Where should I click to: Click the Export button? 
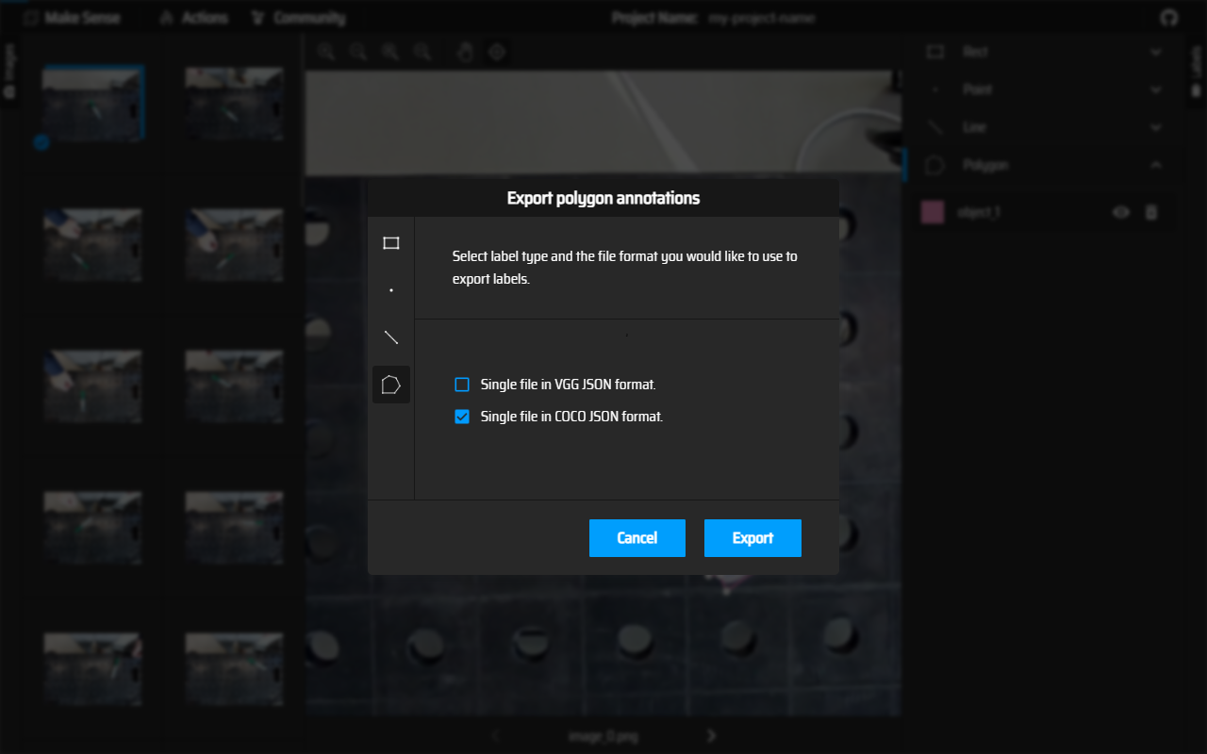[752, 538]
